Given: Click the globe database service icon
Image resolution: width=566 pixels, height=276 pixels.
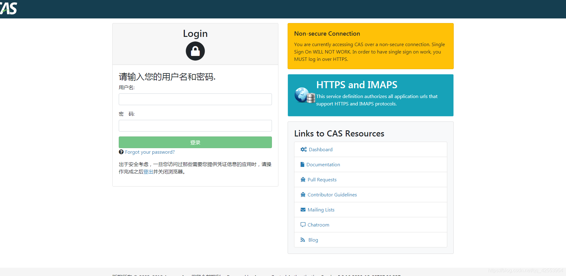Looking at the screenshot, I should coord(305,95).
